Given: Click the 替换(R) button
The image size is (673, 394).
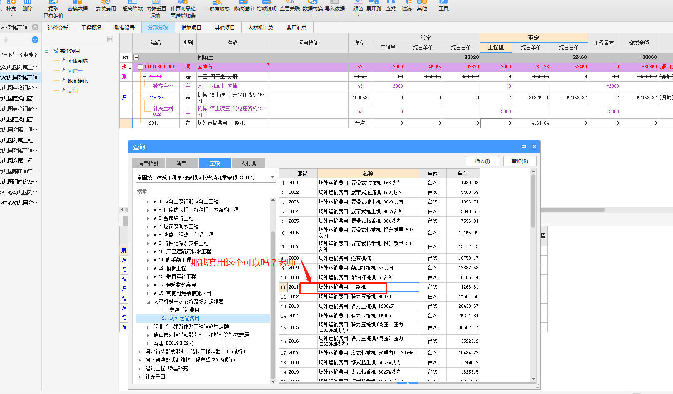Looking at the screenshot, I should click(x=520, y=161).
